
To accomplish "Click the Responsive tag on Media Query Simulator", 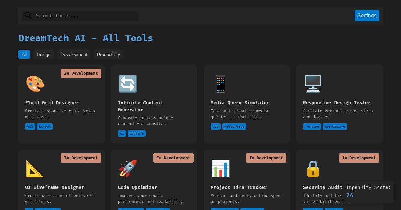I will (234, 126).
